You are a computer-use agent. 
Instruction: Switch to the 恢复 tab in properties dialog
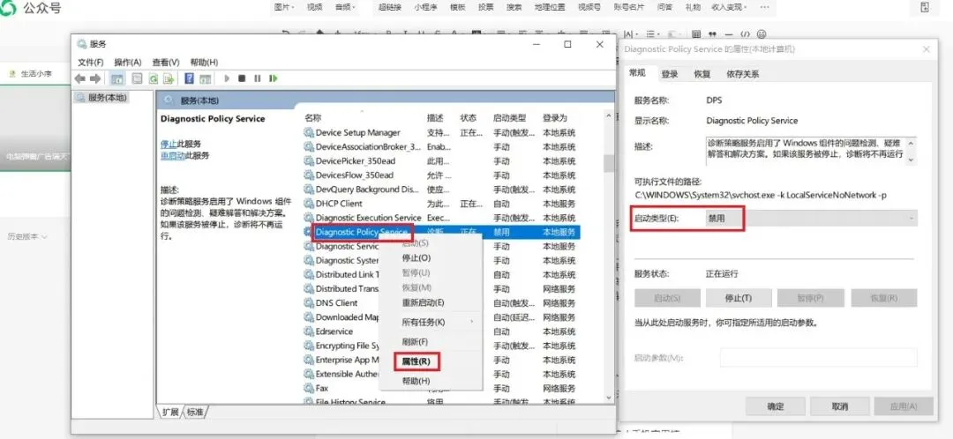(x=702, y=74)
